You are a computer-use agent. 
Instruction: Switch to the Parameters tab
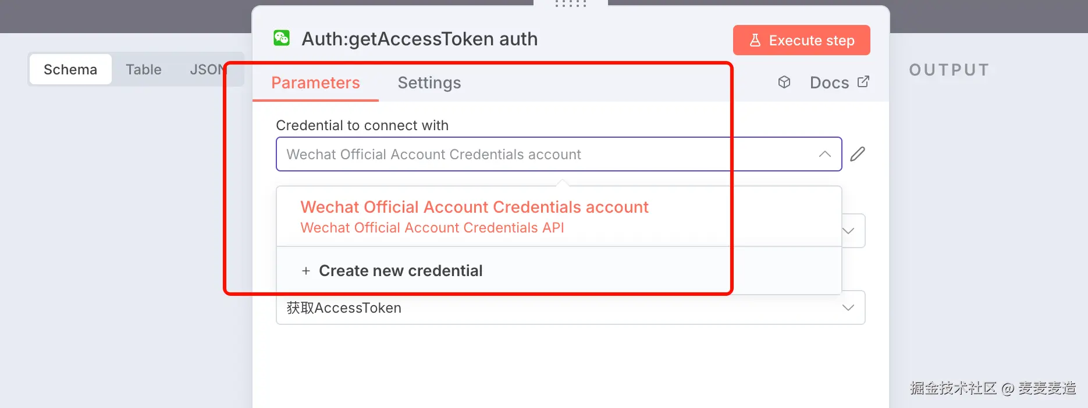tap(315, 83)
